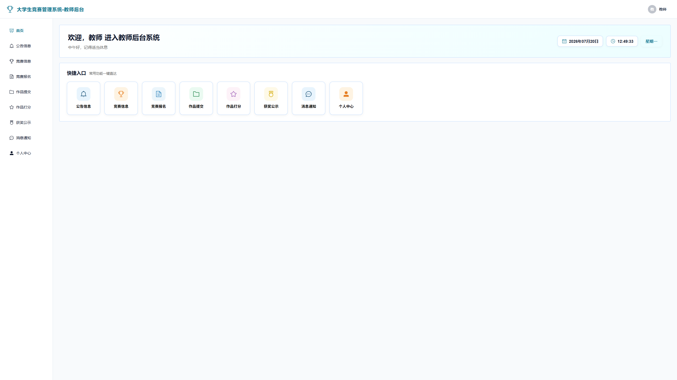Click the 中午好，记得适当休息 greeting

tap(88, 48)
